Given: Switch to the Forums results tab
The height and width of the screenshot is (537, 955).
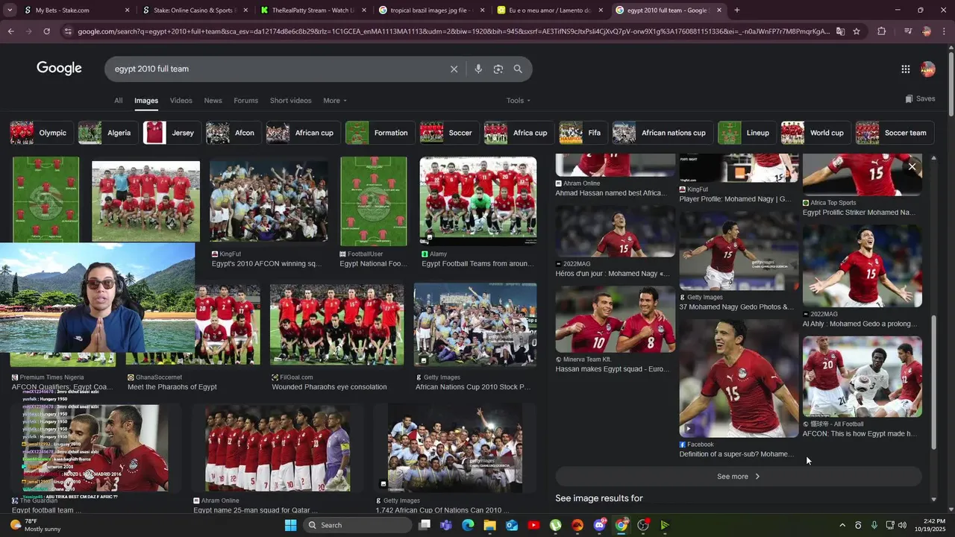Looking at the screenshot, I should point(245,101).
